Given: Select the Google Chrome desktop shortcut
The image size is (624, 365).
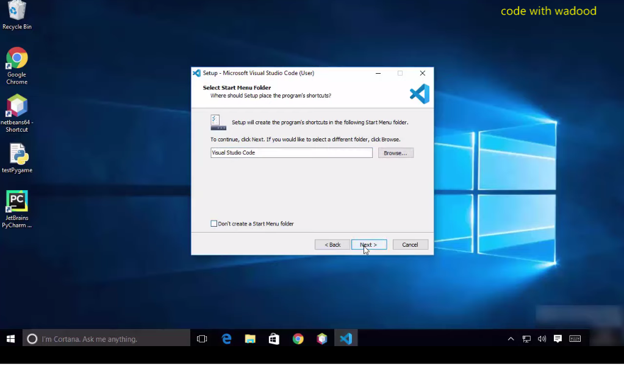Looking at the screenshot, I should tap(16, 66).
